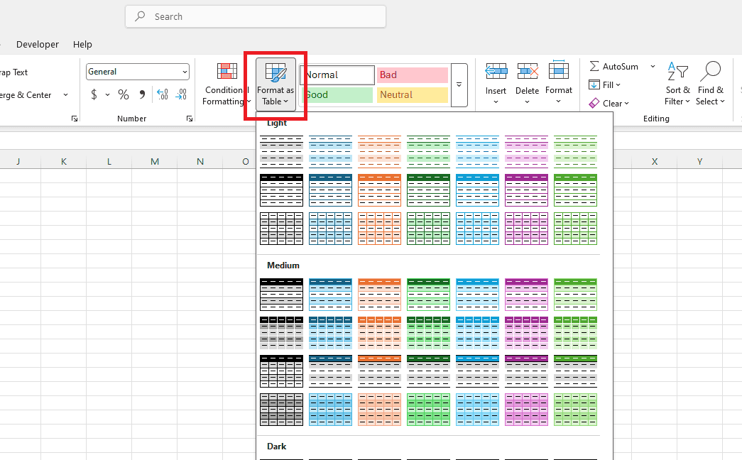The image size is (742, 460).
Task: Click Merge & Center button
Action: coord(26,95)
